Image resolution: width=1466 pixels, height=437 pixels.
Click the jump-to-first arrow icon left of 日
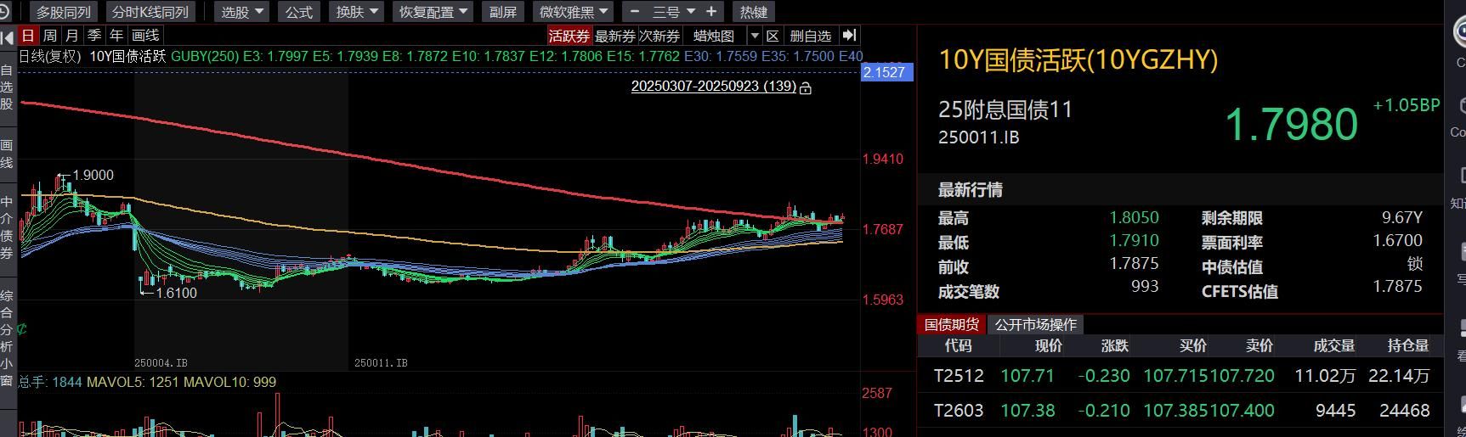pyautogui.click(x=8, y=36)
